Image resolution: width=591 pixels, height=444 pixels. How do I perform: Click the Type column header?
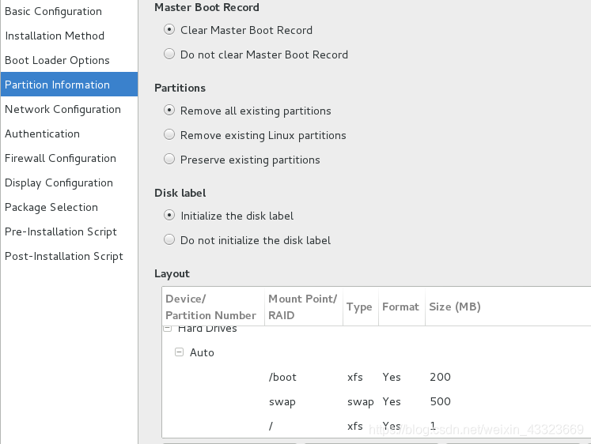(361, 307)
